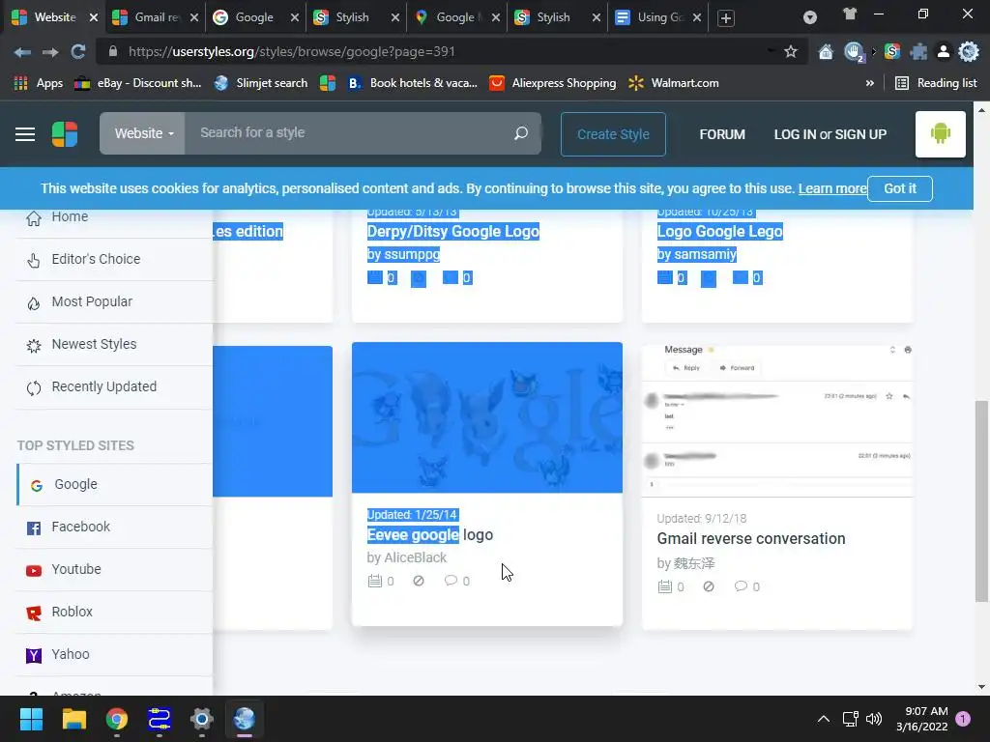Open Gmail reverse conversation preview image
The height and width of the screenshot is (742, 990).
(x=777, y=419)
